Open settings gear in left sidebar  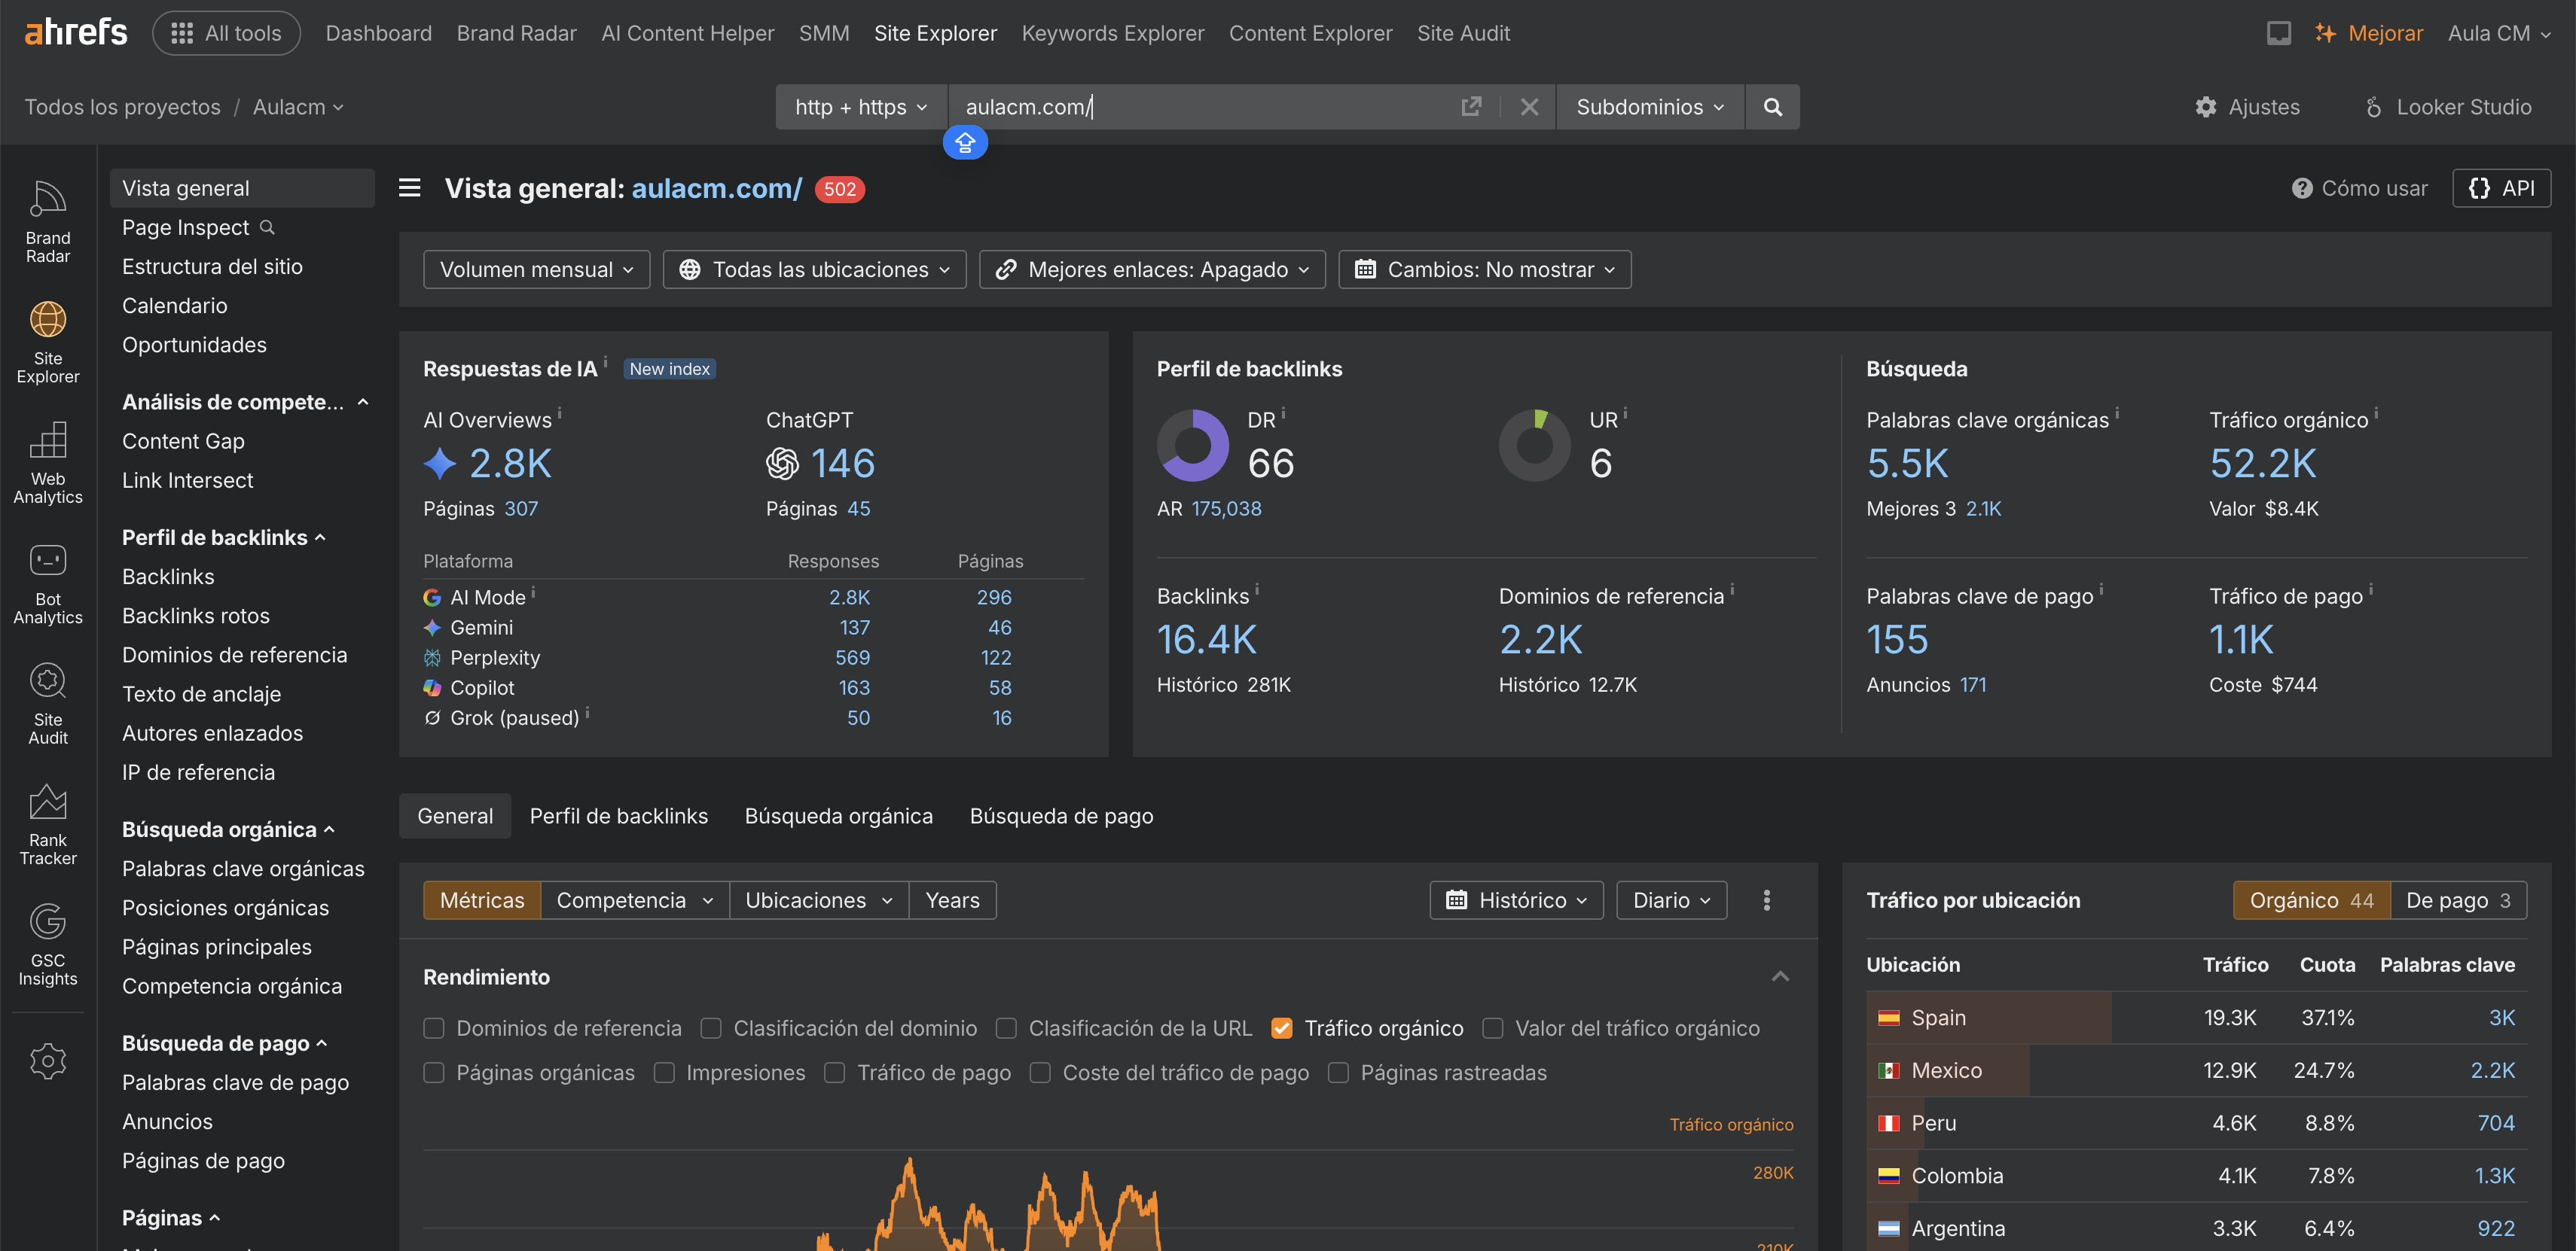coord(48,1061)
